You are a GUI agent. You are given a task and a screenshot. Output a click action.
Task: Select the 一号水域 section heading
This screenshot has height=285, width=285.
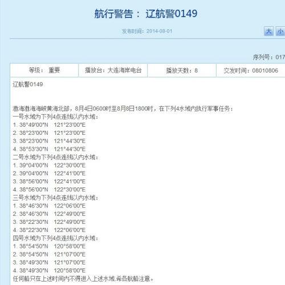click(x=55, y=117)
